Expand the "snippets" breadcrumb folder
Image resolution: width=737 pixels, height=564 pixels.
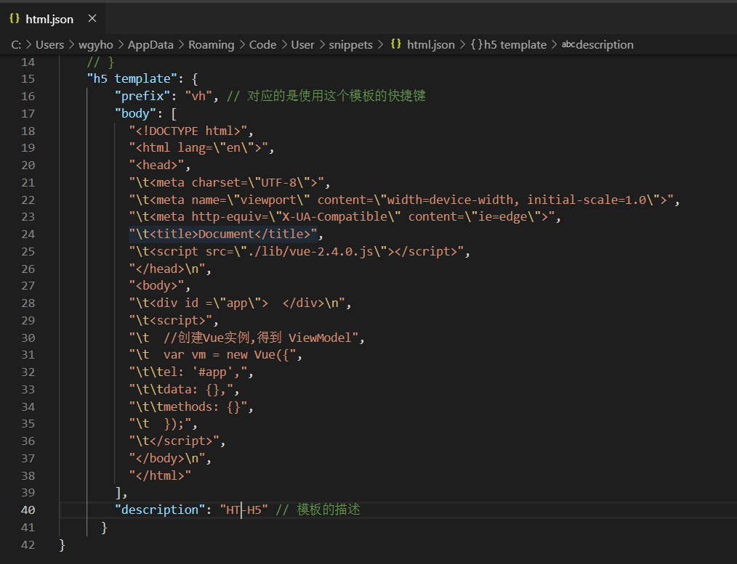[350, 44]
